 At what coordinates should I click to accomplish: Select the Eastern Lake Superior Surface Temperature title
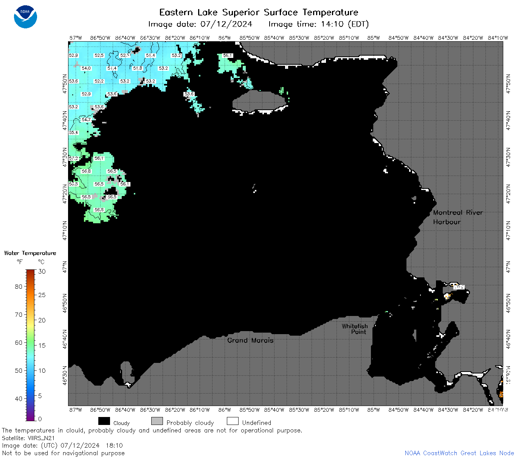(x=259, y=12)
